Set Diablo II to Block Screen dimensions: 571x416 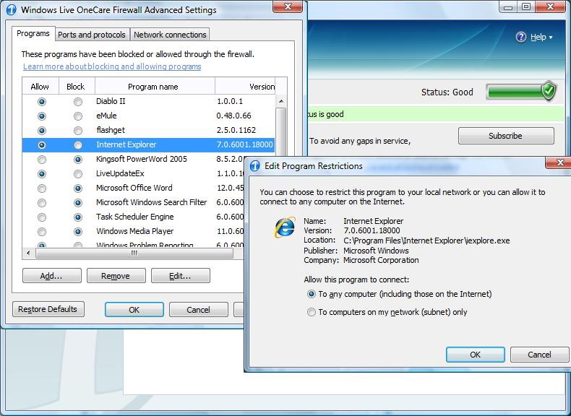[x=77, y=102]
